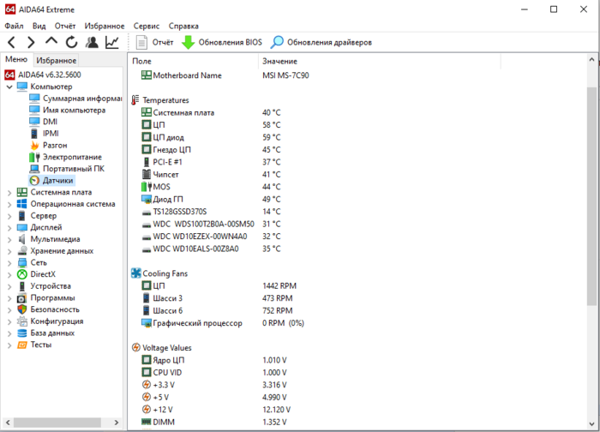Select the DMI tree item
The width and height of the screenshot is (600, 432).
(x=43, y=122)
